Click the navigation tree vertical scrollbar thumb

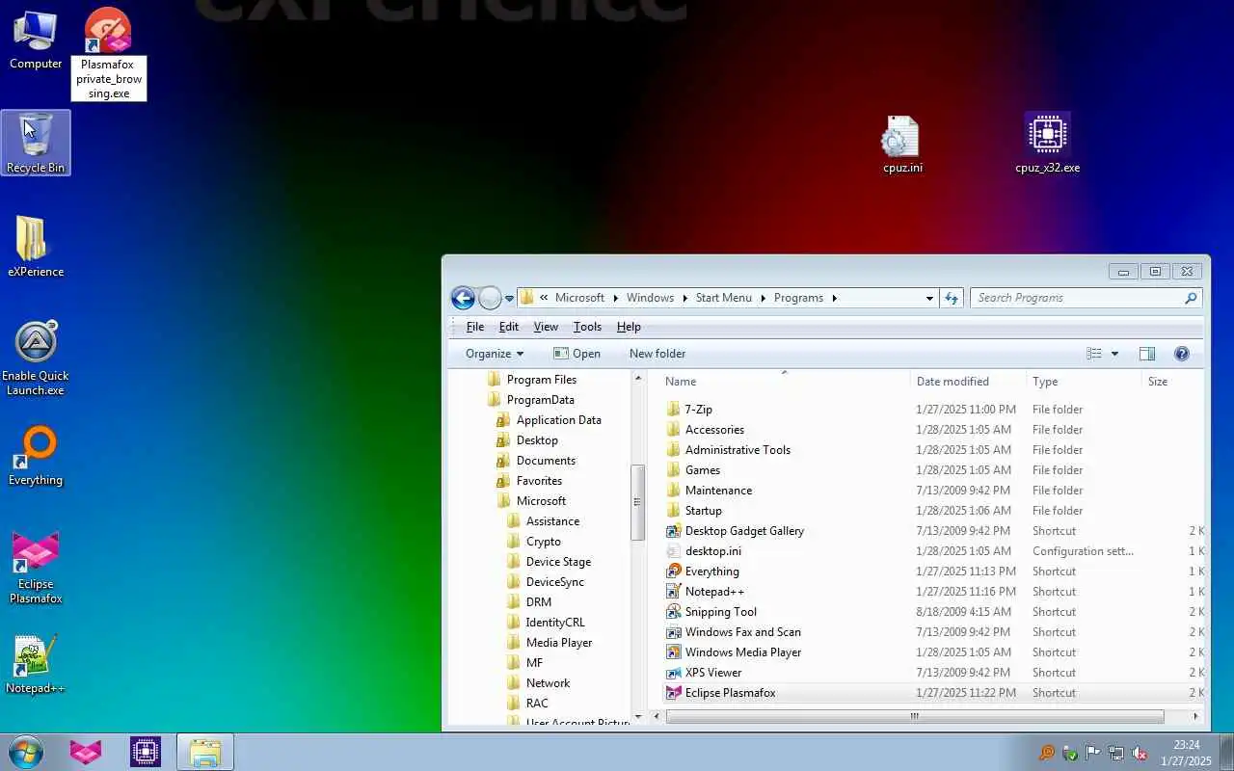click(637, 502)
